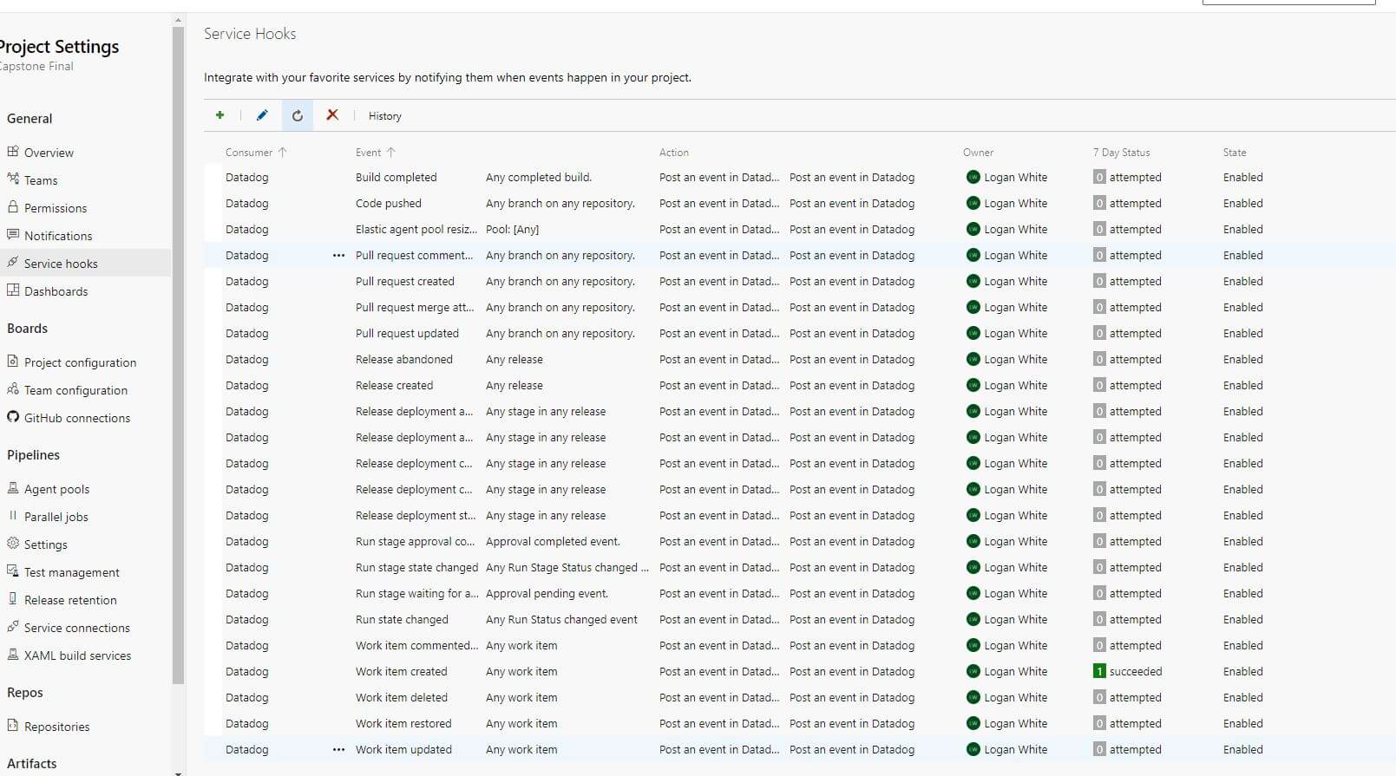Select the Pull request created row
Viewport: 1396px width, 776px height.
tap(800, 281)
